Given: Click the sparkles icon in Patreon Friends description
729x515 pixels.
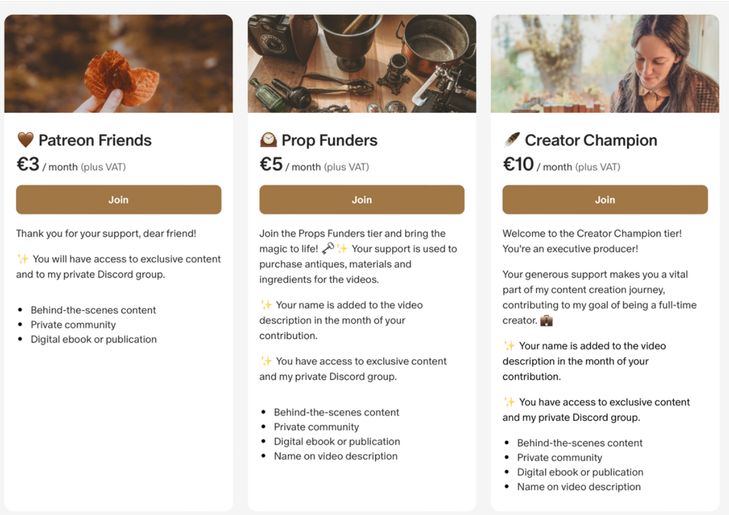Looking at the screenshot, I should point(23,257).
